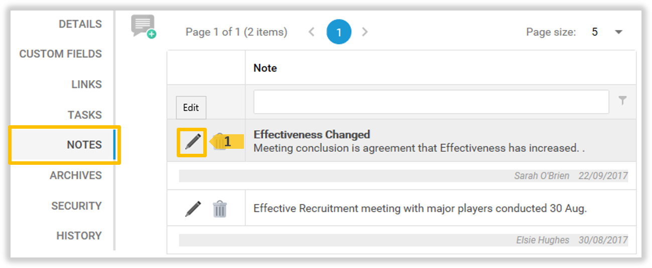
Task: Select the Notes tab
Action: click(x=84, y=145)
